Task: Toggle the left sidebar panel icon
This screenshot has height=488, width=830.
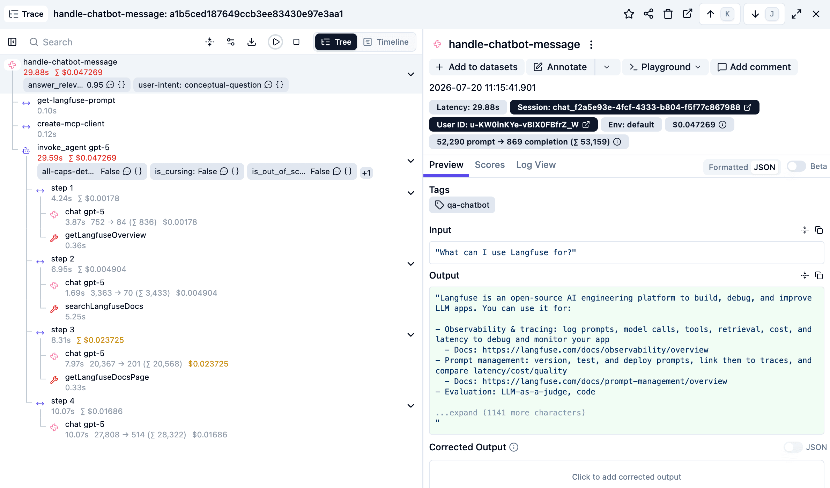Action: tap(12, 42)
